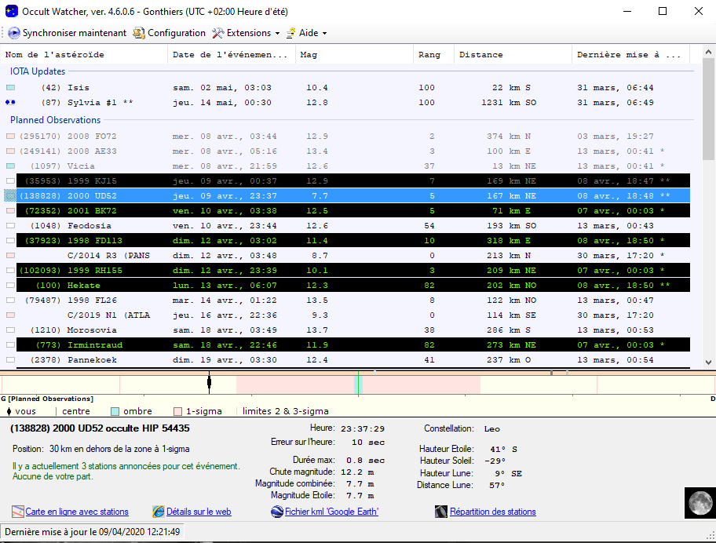Click the Synchroniser maintenant sync icon
Screen dimensions: 716x543
tap(14, 33)
